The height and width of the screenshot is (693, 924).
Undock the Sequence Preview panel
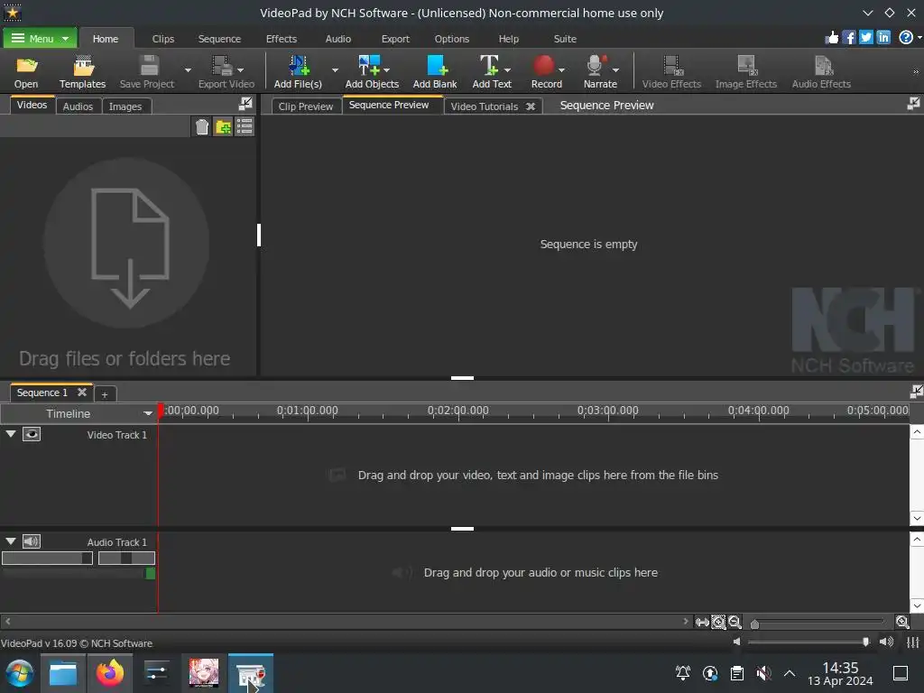point(913,105)
